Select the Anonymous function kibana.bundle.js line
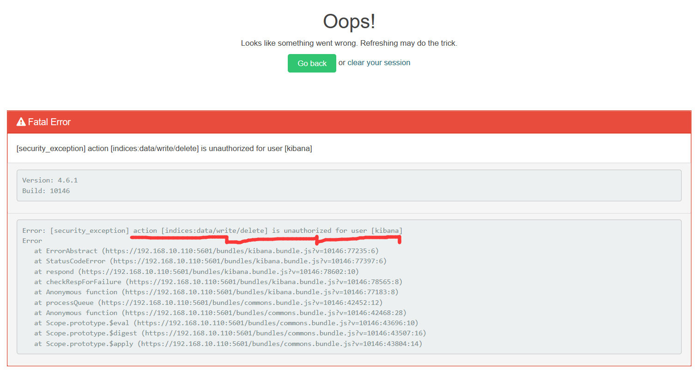The height and width of the screenshot is (370, 697). (x=216, y=292)
